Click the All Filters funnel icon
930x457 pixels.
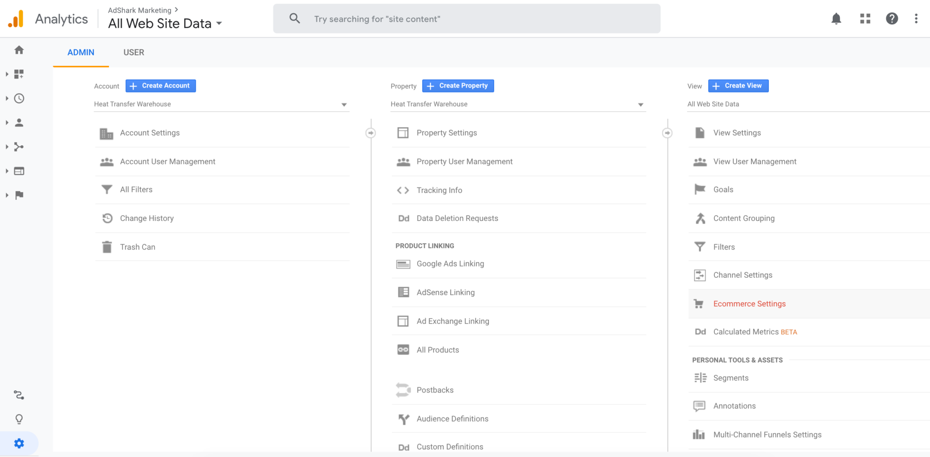pyautogui.click(x=107, y=189)
